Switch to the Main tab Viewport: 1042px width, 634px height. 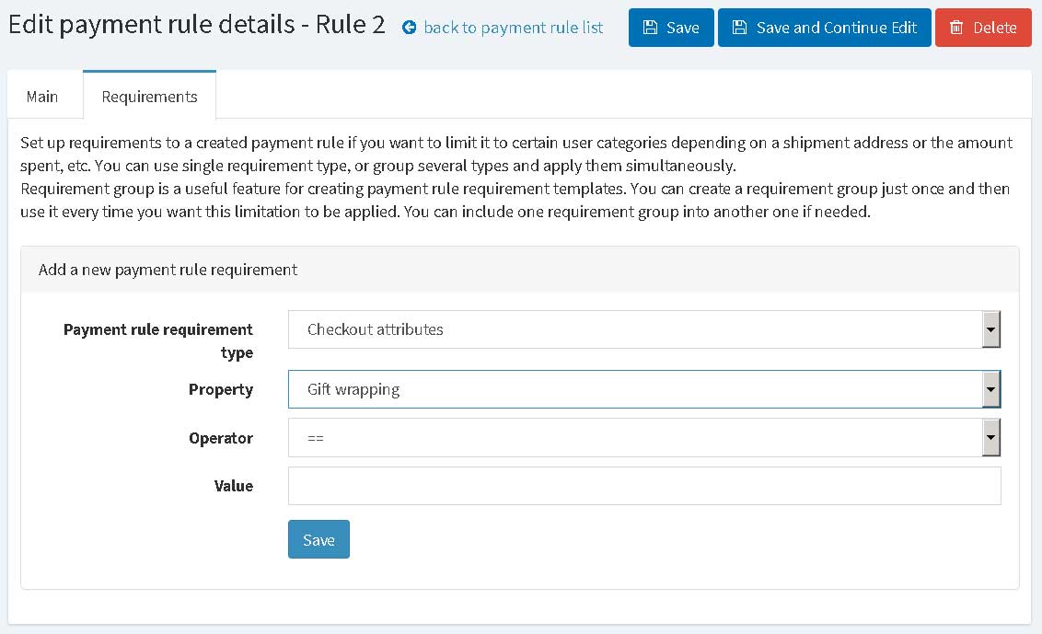click(x=41, y=97)
